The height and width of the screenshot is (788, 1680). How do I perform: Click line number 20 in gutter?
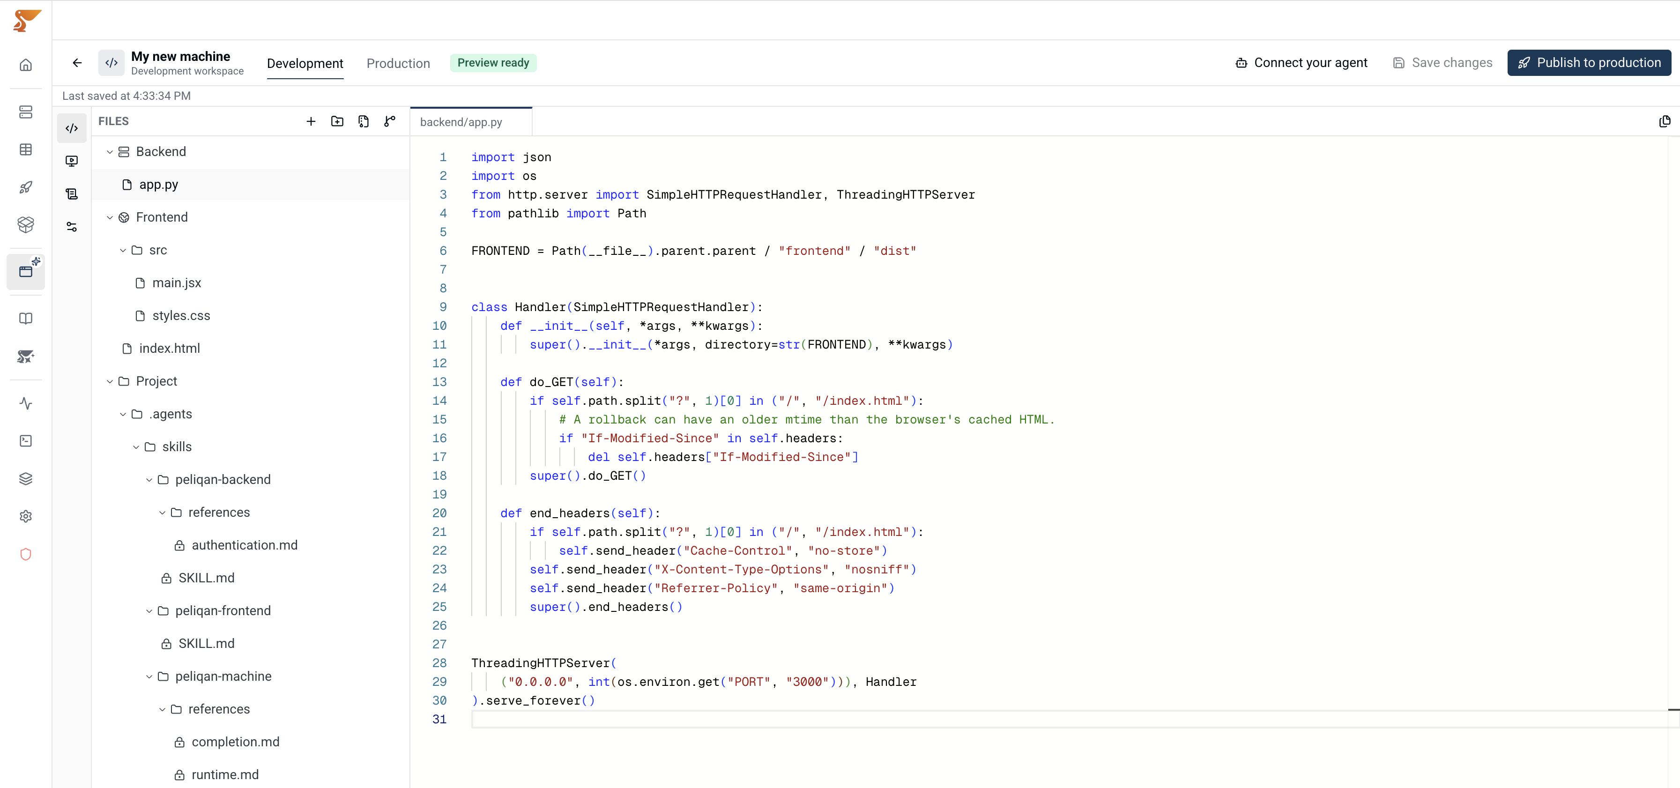[439, 513]
